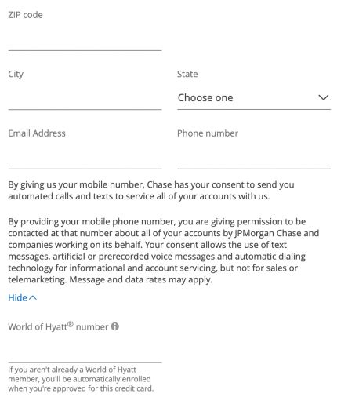Select the Email Address input field
Image resolution: width=348 pixels, height=408 pixels.
click(x=85, y=157)
